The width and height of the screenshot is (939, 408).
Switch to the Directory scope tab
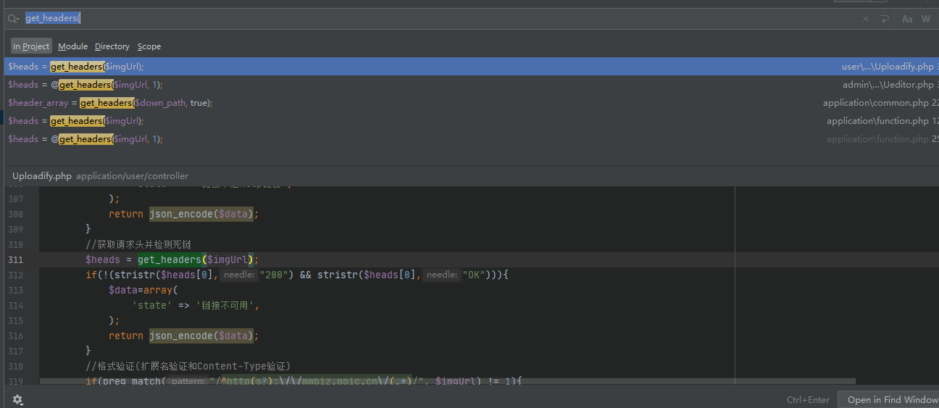112,46
